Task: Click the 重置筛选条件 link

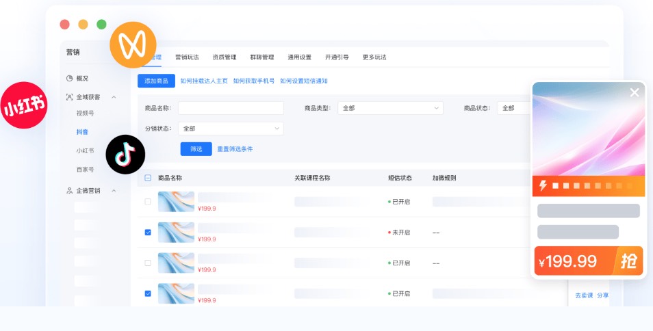Action: coord(235,149)
